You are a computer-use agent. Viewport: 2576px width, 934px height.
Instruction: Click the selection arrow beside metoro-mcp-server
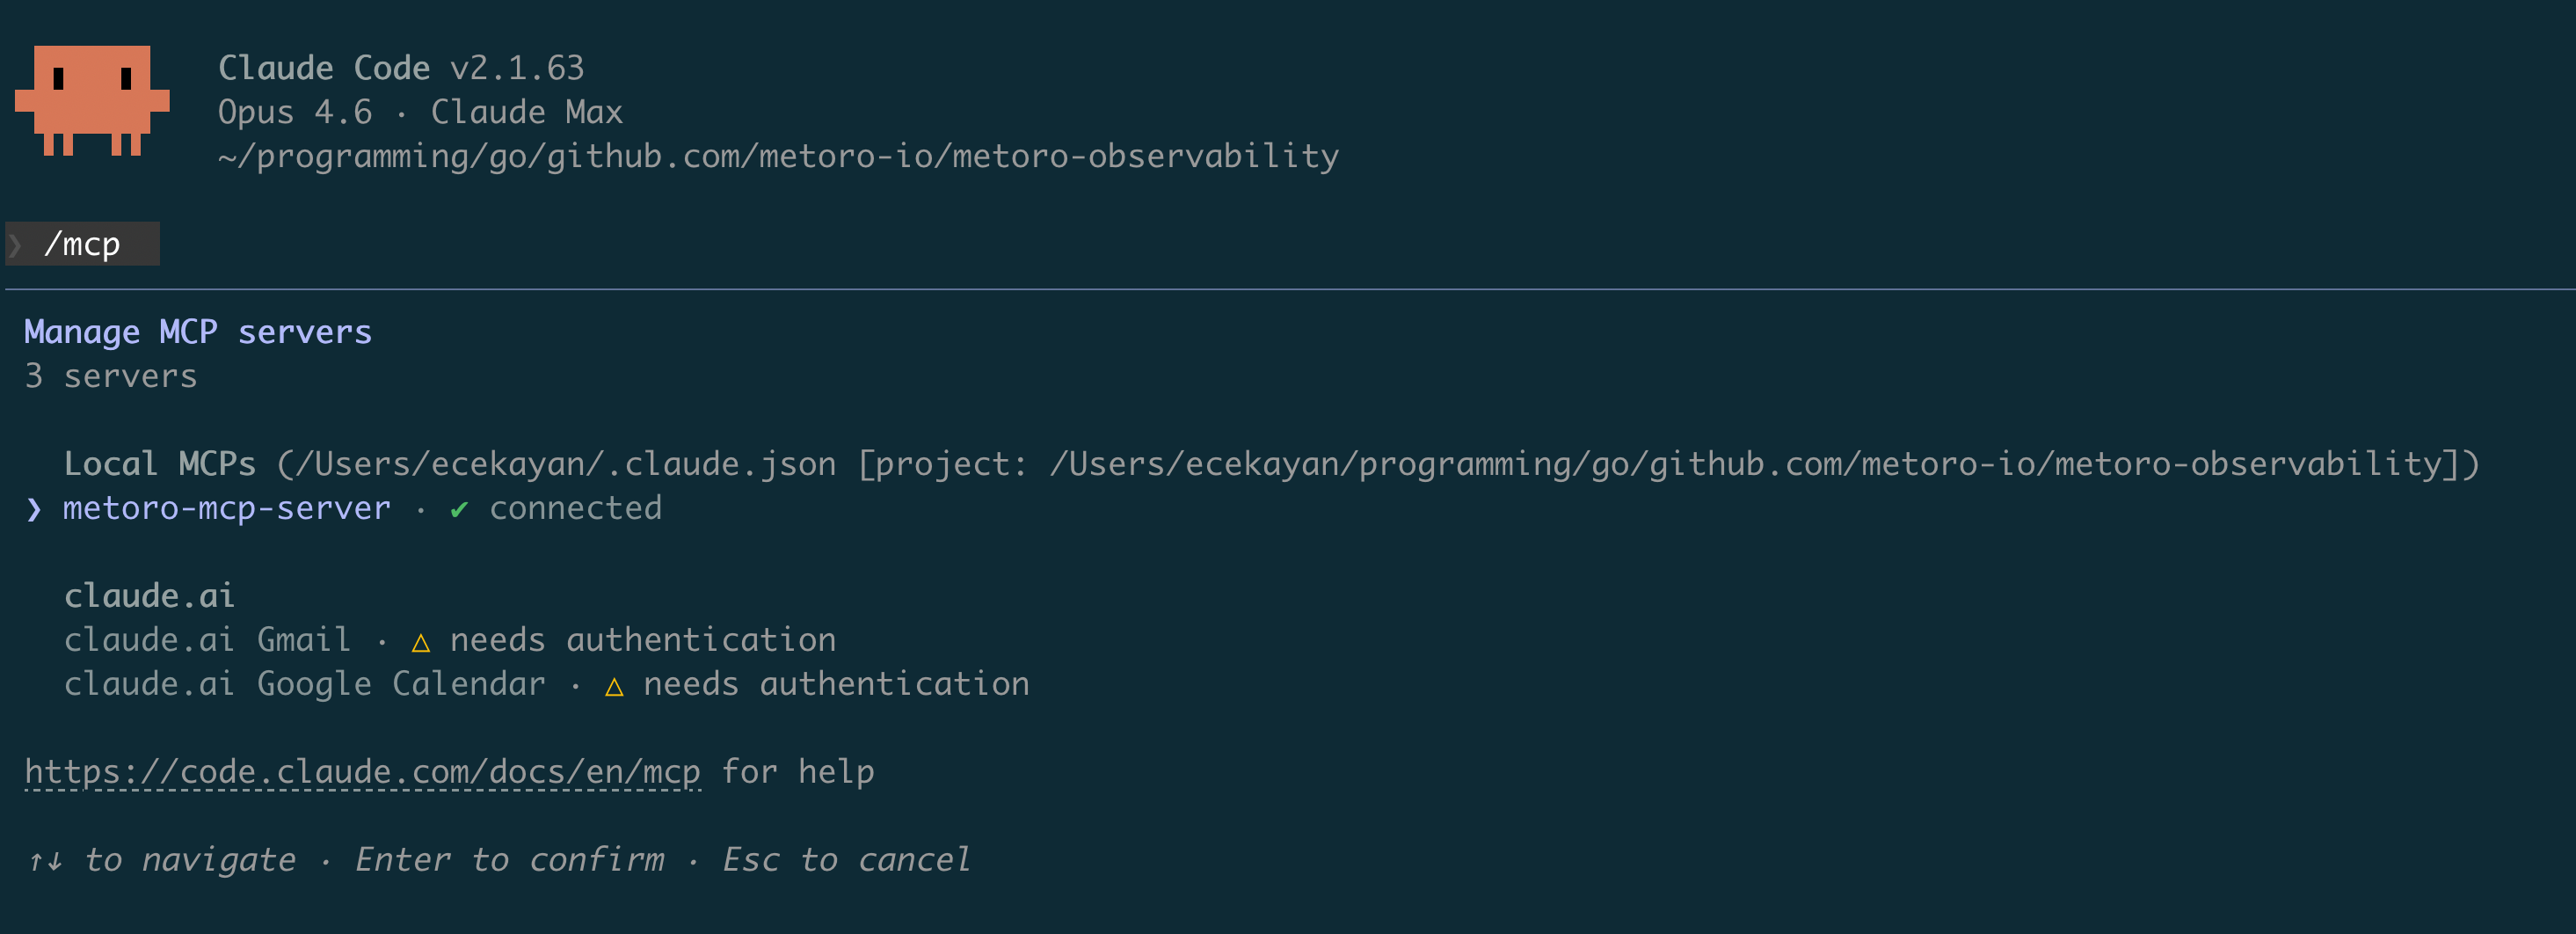click(x=34, y=510)
